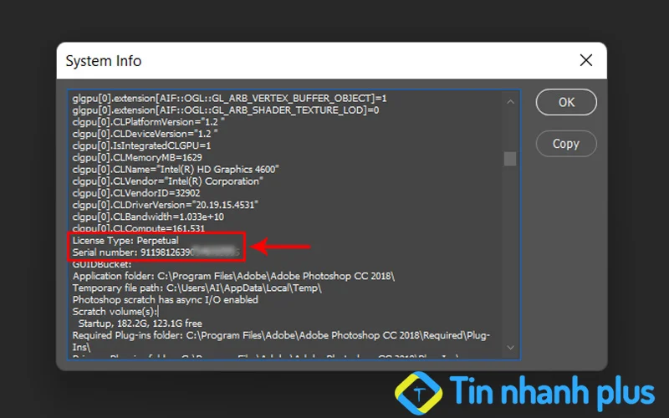The image size is (669, 418).
Task: Click the GL_ARB_SHADER_TEXTURE_LOD line
Action: (x=226, y=110)
